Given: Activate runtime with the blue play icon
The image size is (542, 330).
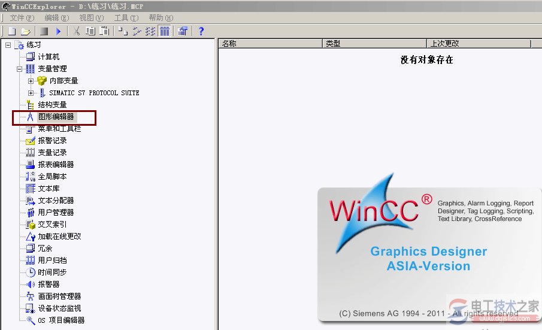Looking at the screenshot, I should click(58, 32).
